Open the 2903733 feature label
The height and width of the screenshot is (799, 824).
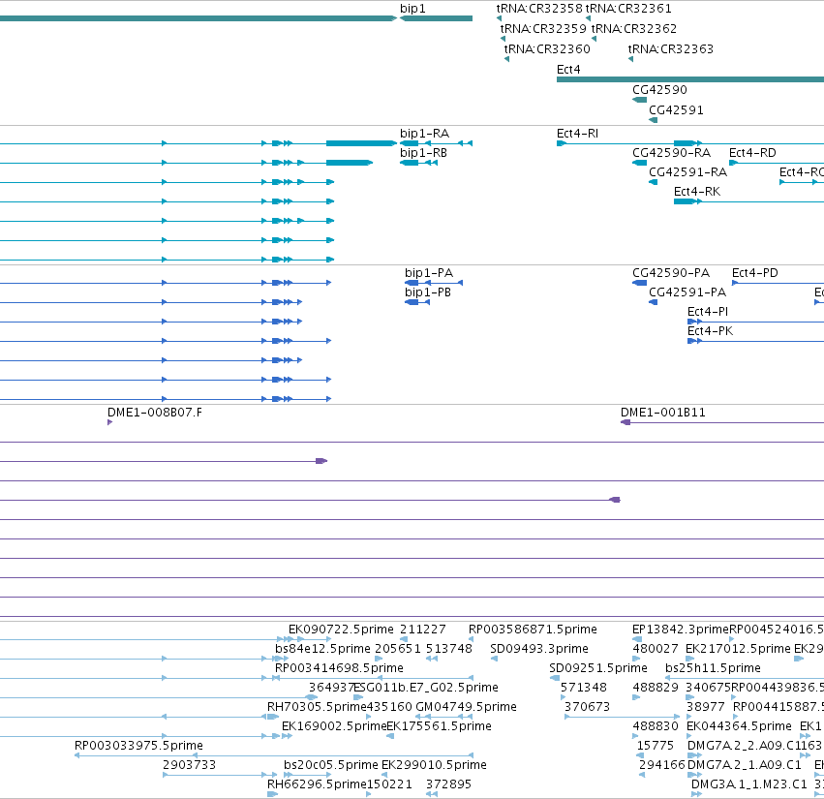pyautogui.click(x=189, y=765)
